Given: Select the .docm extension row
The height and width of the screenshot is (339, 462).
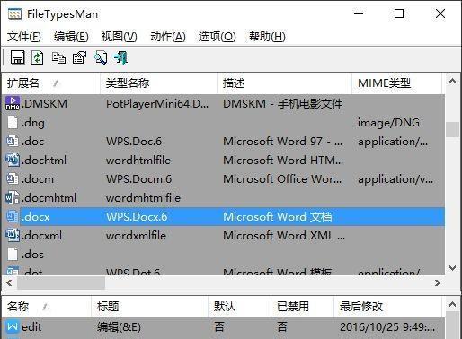Looking at the screenshot, I should [x=223, y=178].
